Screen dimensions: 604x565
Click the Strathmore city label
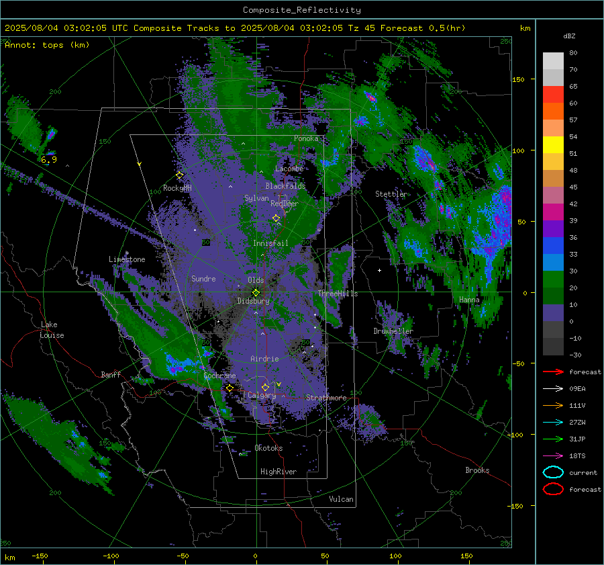coord(326,398)
